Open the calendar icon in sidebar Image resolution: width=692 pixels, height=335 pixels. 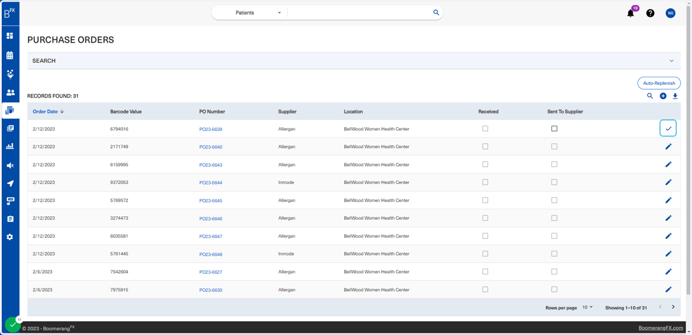[x=10, y=55]
